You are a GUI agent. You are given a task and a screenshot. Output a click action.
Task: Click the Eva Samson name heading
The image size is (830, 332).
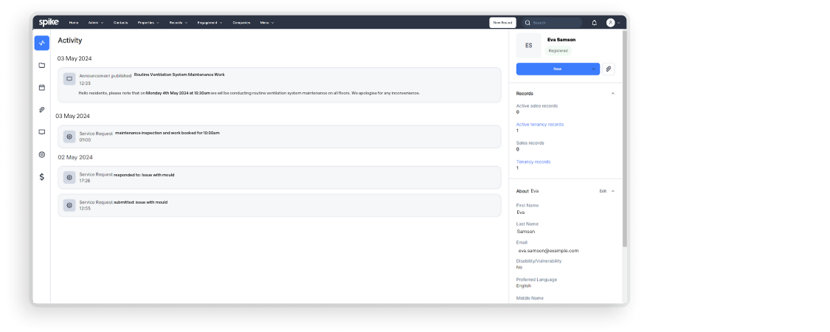561,40
